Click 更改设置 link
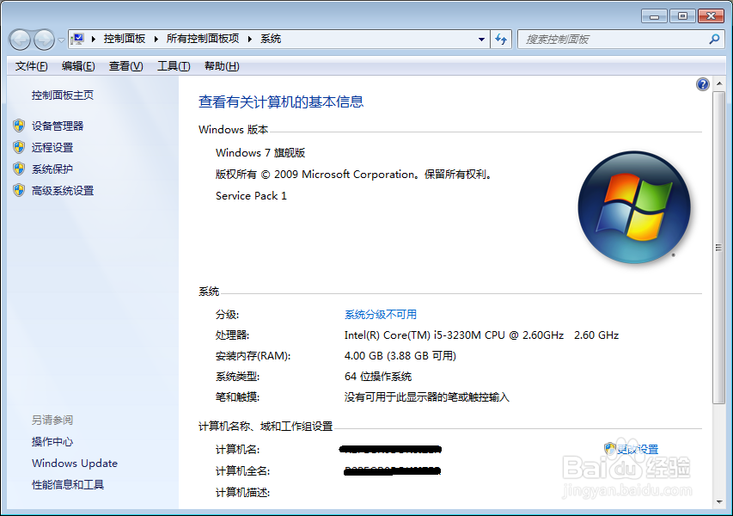Screen dimensions: 733x516 [638, 450]
